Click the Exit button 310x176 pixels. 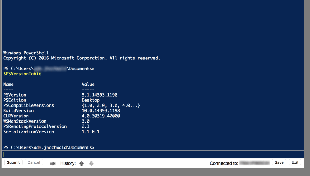pos(295,162)
